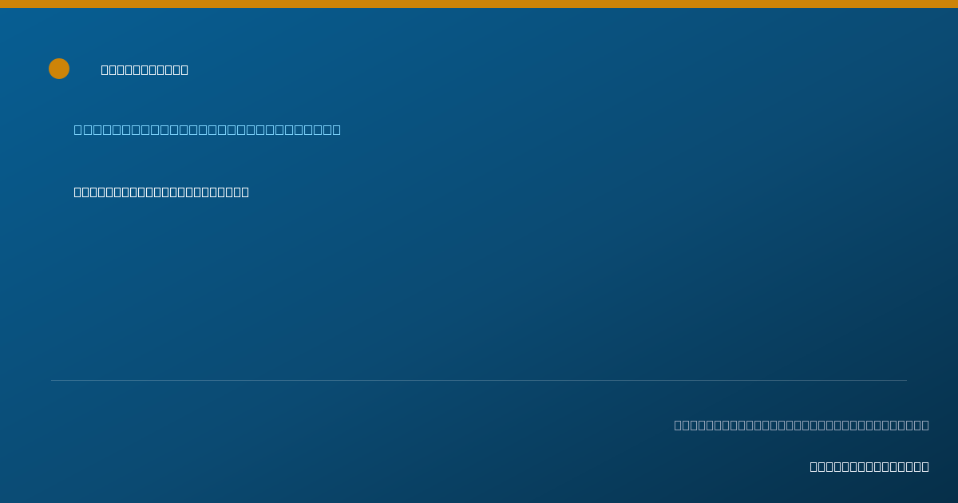
Task: Click last glyph box of gray footer line
Action: [x=925, y=426]
